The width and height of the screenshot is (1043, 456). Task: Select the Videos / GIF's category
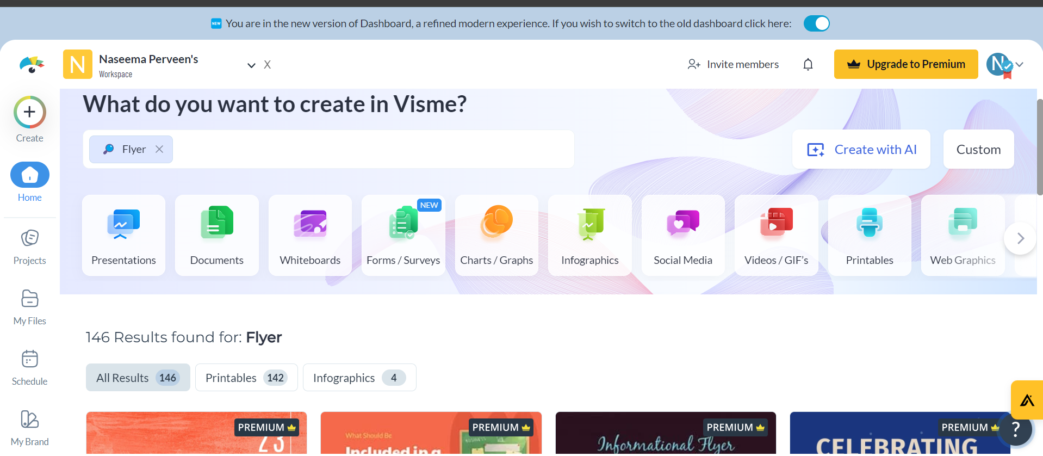(x=777, y=235)
